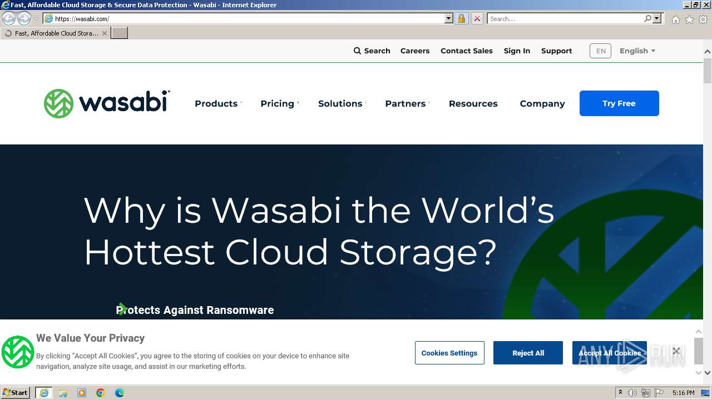Open File Explorer from taskbar
712x400 pixels.
click(x=63, y=393)
